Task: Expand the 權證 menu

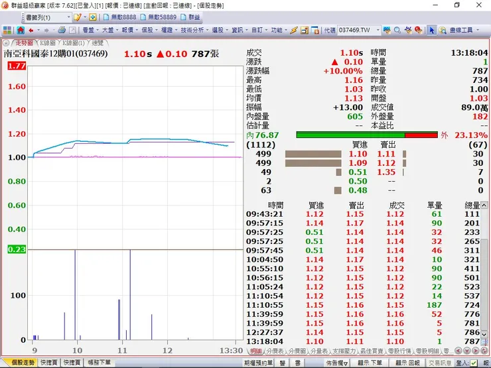Action: click(169, 31)
